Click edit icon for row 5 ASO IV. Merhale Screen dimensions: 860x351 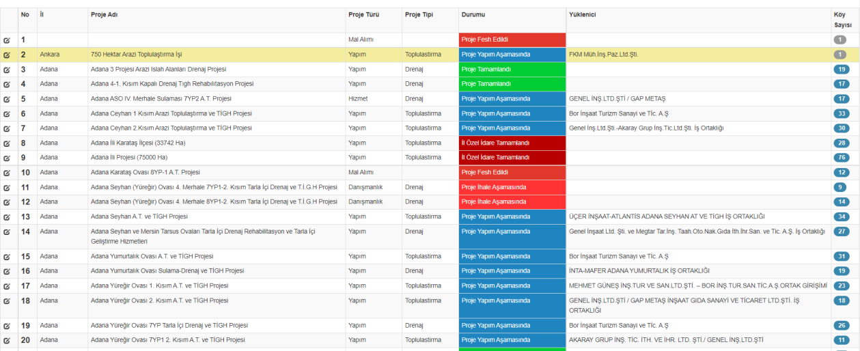coord(7,99)
